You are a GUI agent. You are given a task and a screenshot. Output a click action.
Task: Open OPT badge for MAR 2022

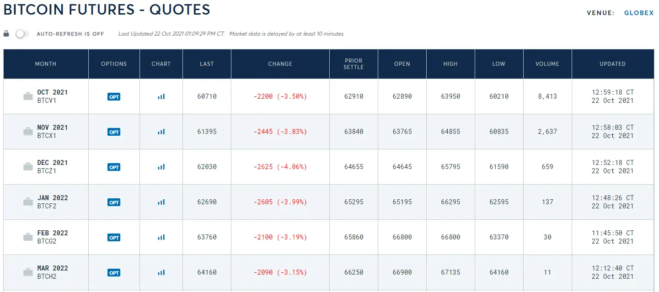[x=114, y=273]
